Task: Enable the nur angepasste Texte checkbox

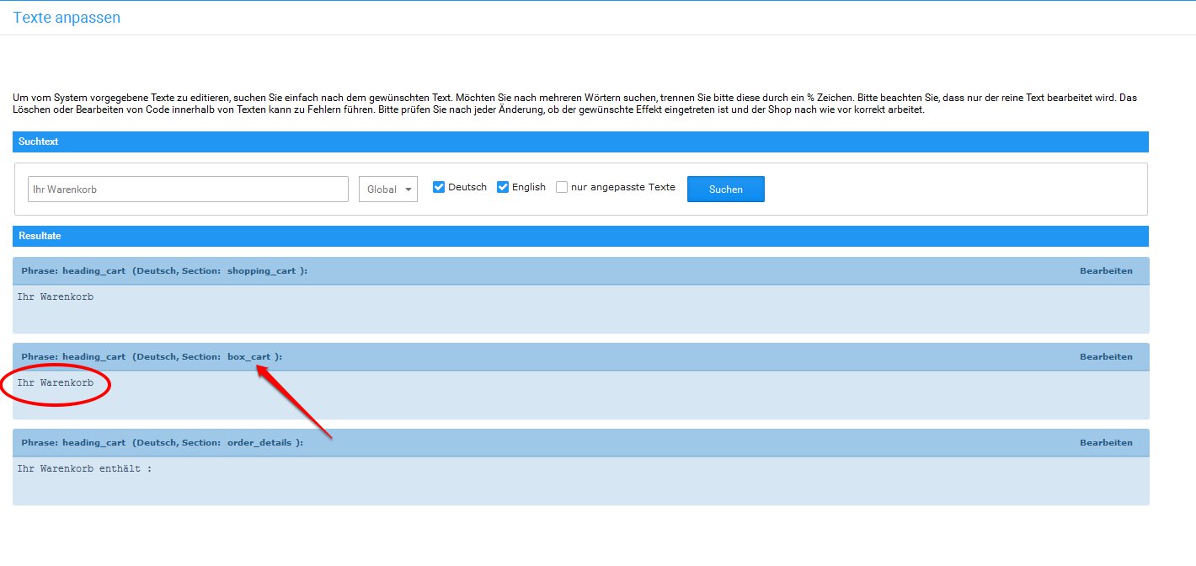Action: point(562,187)
